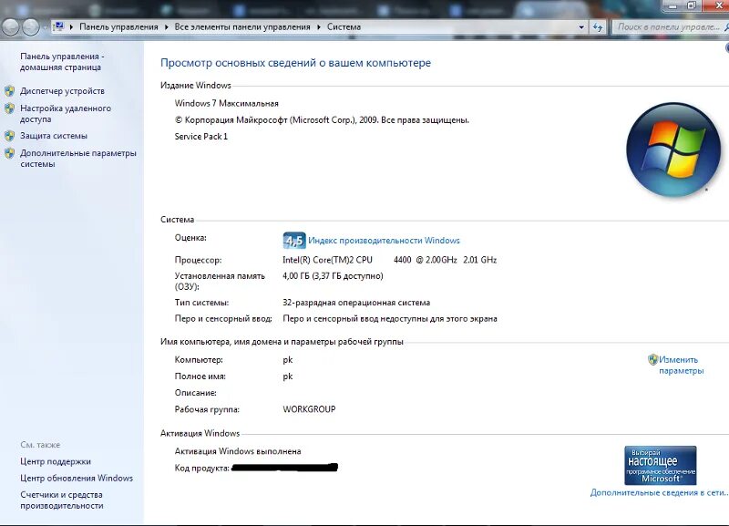Image resolution: width=729 pixels, height=526 pixels.
Task: Select Панель управления breadcrumb segment
Action: click(118, 27)
